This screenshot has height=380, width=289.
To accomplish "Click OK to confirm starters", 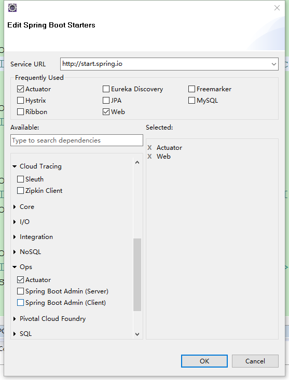I will [x=204, y=361].
